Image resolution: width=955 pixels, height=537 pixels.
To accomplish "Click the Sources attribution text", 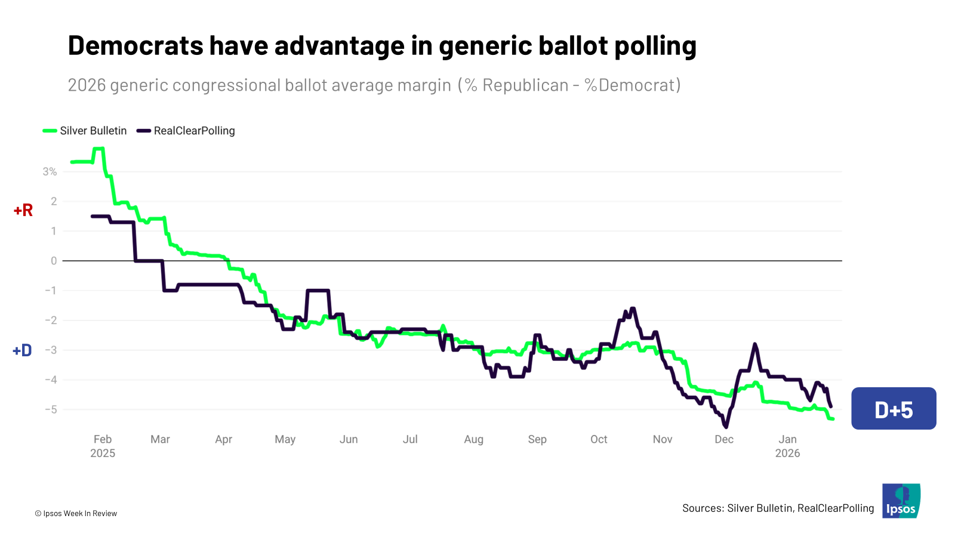I will 778,508.
